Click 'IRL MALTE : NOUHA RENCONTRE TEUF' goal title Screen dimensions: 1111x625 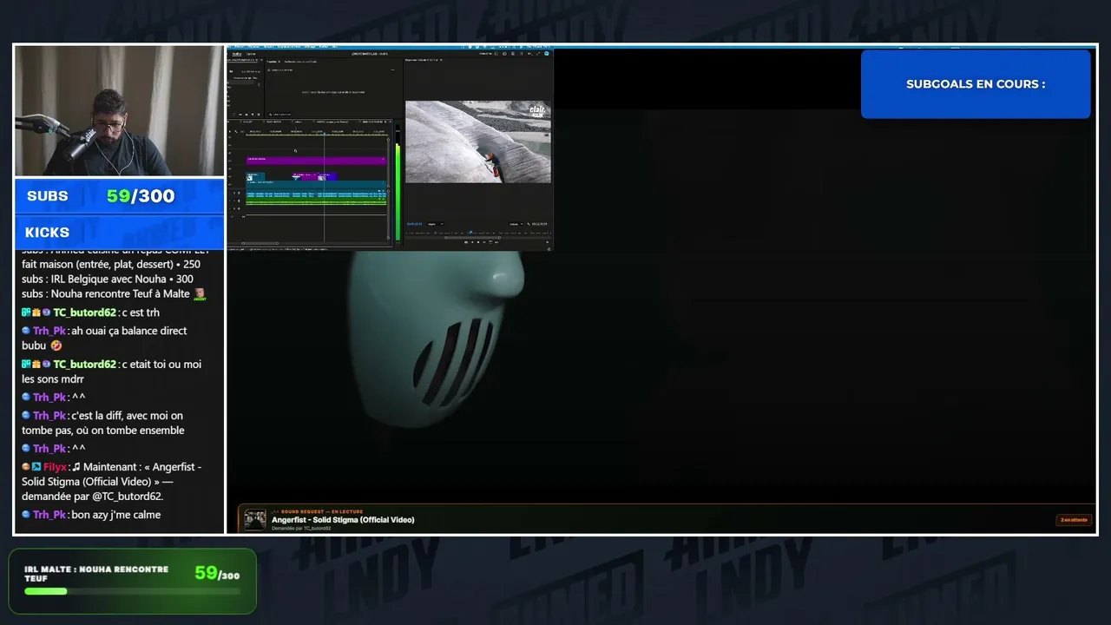click(x=96, y=574)
